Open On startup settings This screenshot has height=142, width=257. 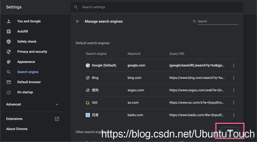(x=25, y=92)
